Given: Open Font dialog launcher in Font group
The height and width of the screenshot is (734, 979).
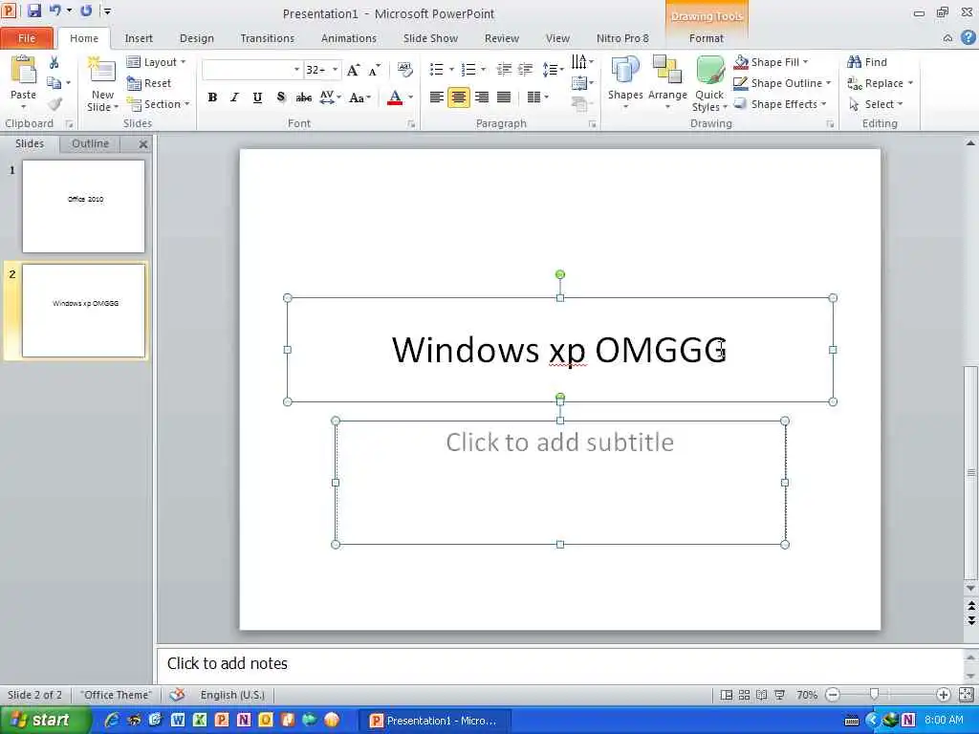Looking at the screenshot, I should (411, 124).
